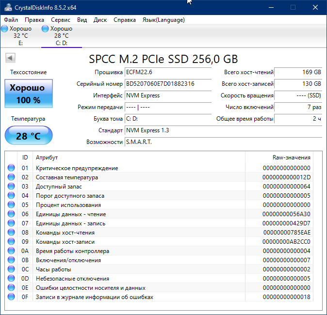Viewport: 327px width, 315px height.
Task: Click the serial number field BD5207060E7D01882316
Action: pyautogui.click(x=168, y=84)
